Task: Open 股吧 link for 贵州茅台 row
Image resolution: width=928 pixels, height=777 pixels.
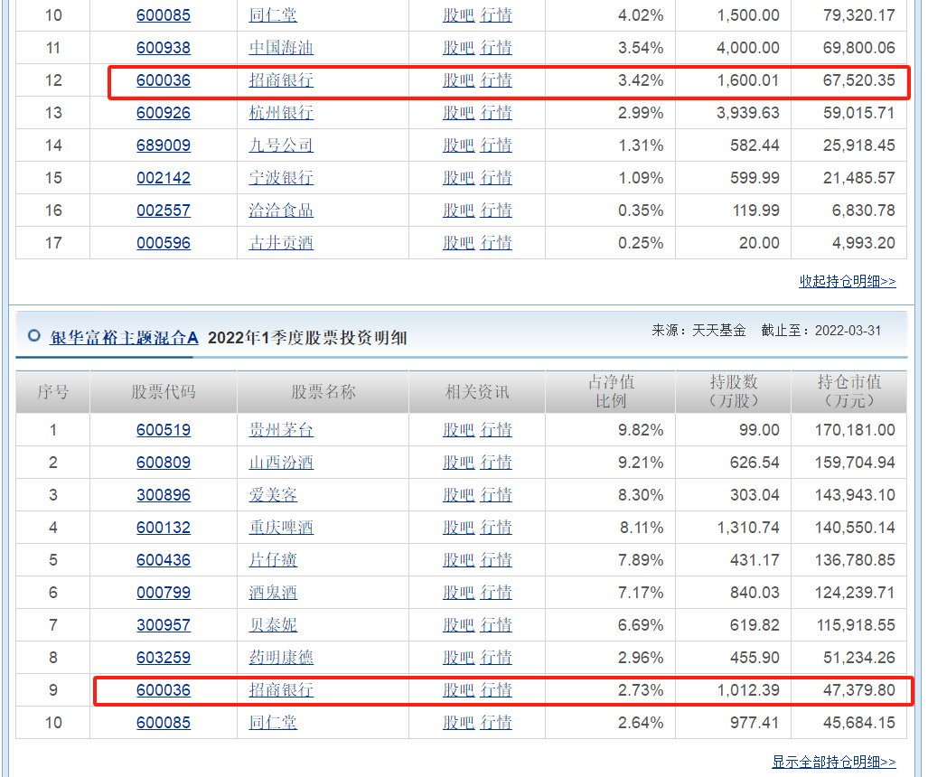Action: click(x=459, y=430)
